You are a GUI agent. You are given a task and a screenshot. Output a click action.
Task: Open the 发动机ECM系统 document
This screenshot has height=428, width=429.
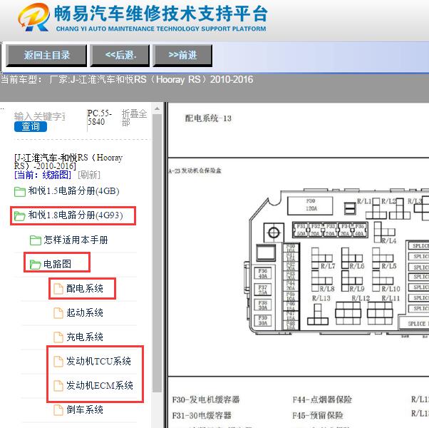[x=100, y=385]
